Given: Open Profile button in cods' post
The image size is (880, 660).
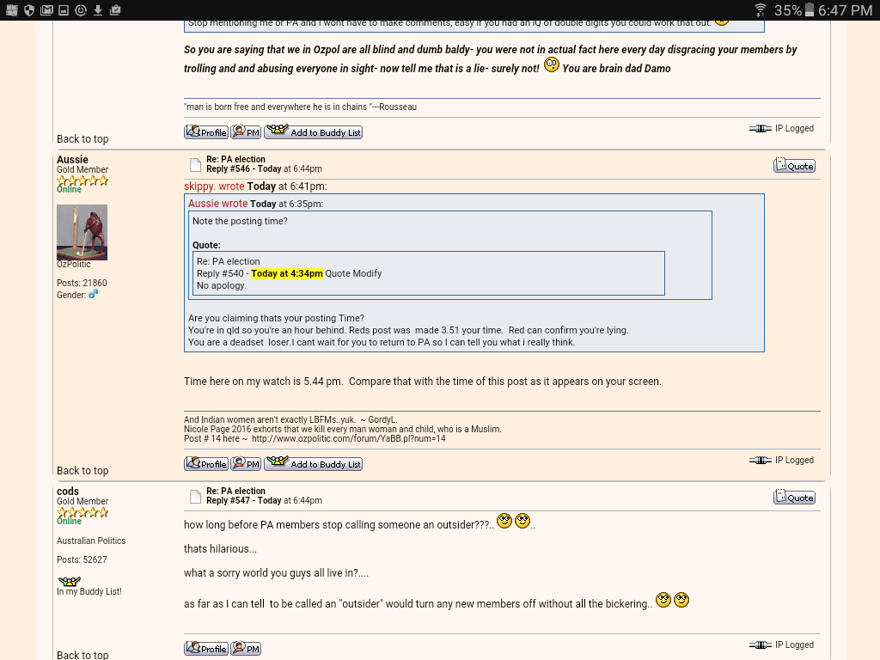Looking at the screenshot, I should [x=206, y=649].
